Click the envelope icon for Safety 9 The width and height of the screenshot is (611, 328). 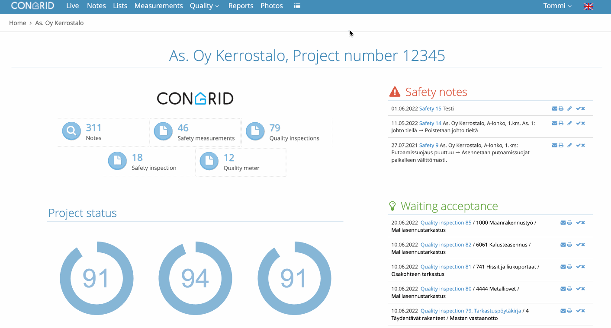555,146
